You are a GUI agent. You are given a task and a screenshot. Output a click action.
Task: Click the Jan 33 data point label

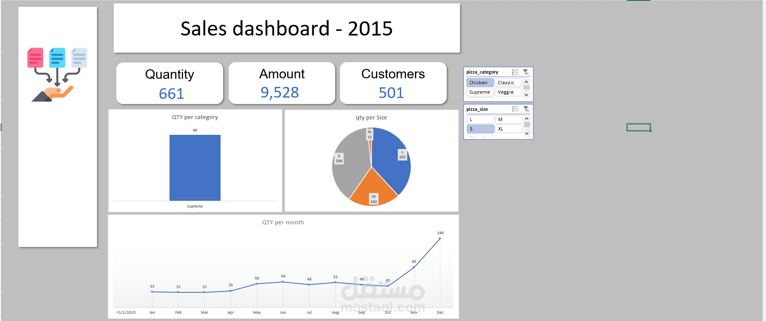pyautogui.click(x=152, y=286)
